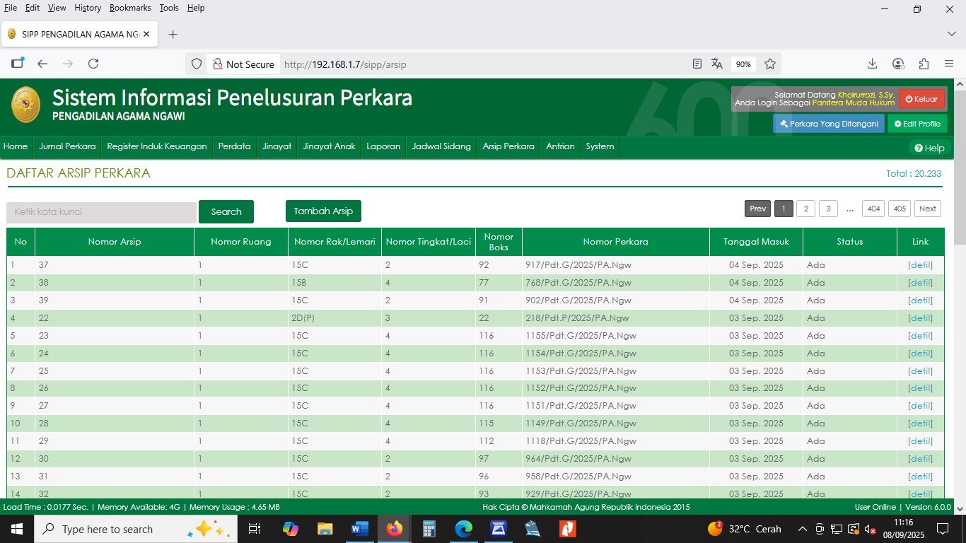Open the Downloads icon in browser toolbar

tap(872, 64)
